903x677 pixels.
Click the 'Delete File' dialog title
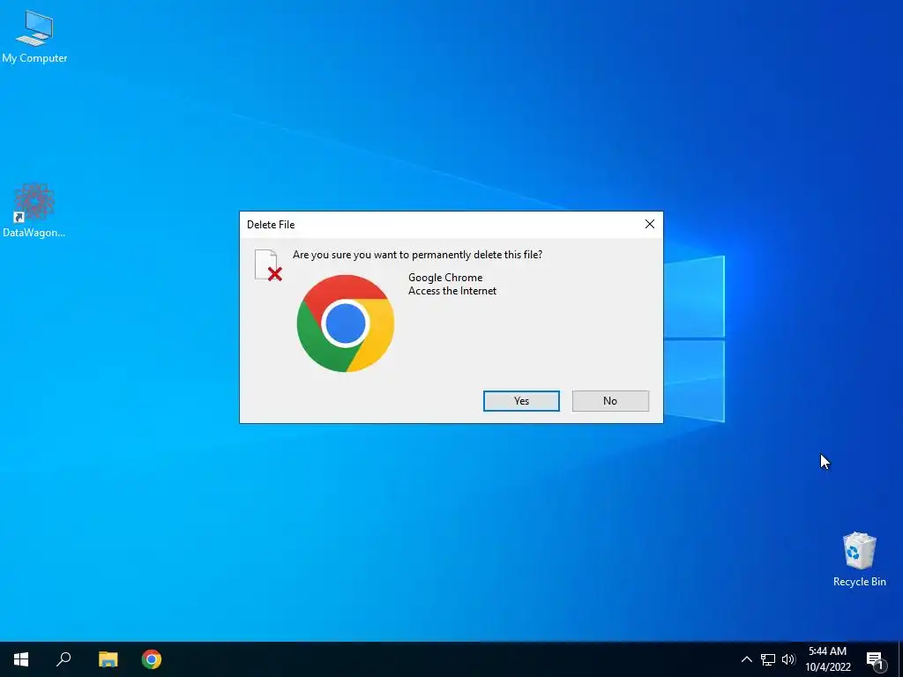[271, 225]
